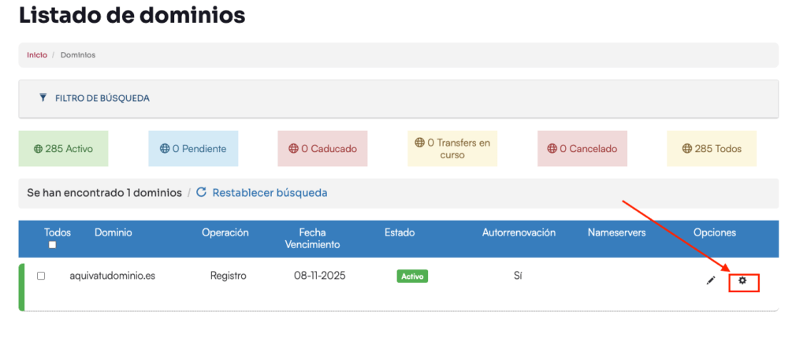Click the 08-11-2025 expiry date
The image size is (807, 345).
pyautogui.click(x=320, y=276)
